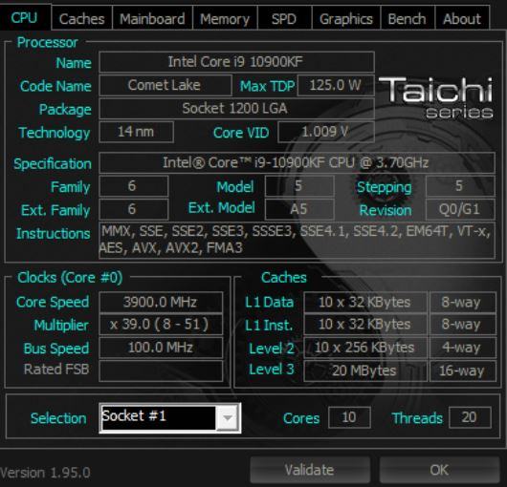This screenshot has width=507, height=487.
Task: Click the L1 Data 8-way associativity value
Action: click(463, 302)
